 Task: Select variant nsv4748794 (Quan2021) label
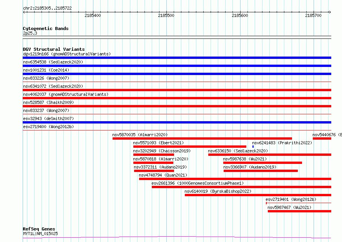click(x=163, y=175)
